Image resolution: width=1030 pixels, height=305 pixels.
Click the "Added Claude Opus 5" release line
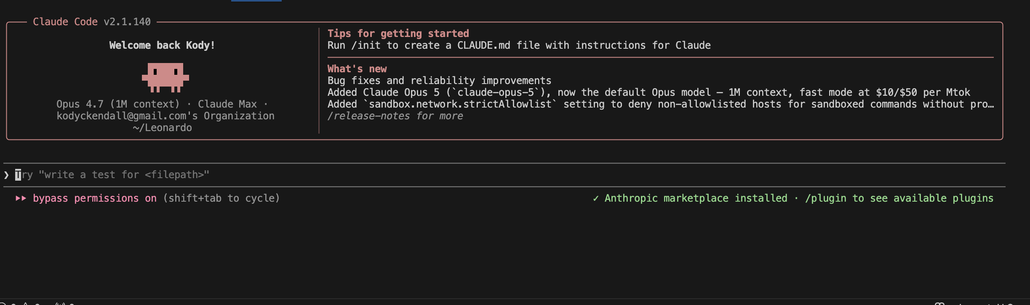pyautogui.click(x=649, y=92)
